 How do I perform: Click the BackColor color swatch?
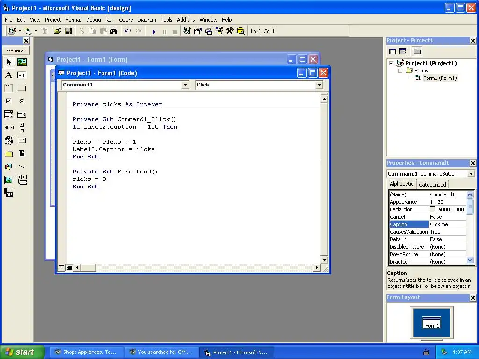(x=433, y=209)
